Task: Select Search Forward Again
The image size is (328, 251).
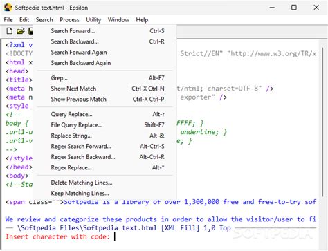Action: tap(105, 53)
